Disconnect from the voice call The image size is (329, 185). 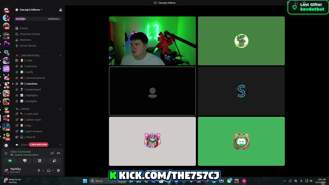pyautogui.click(x=58, y=153)
